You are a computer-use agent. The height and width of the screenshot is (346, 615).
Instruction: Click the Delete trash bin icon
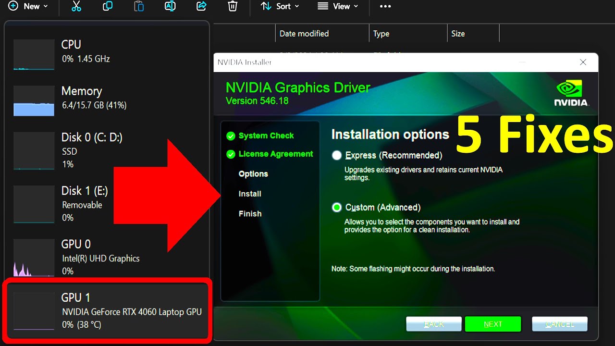click(x=233, y=6)
